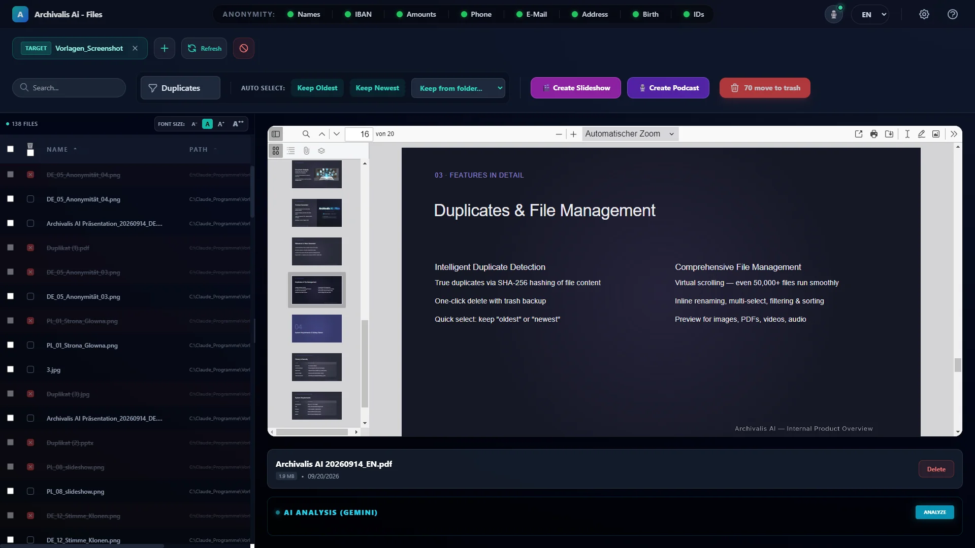Open PDF in external window
Screen dimensions: 975x548
tap(859, 134)
